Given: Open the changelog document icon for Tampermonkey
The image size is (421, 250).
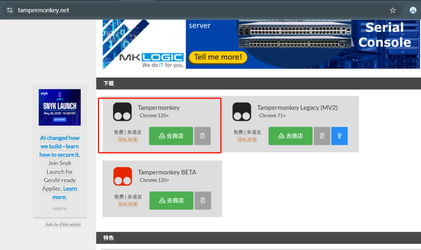Looking at the screenshot, I should [x=202, y=136].
